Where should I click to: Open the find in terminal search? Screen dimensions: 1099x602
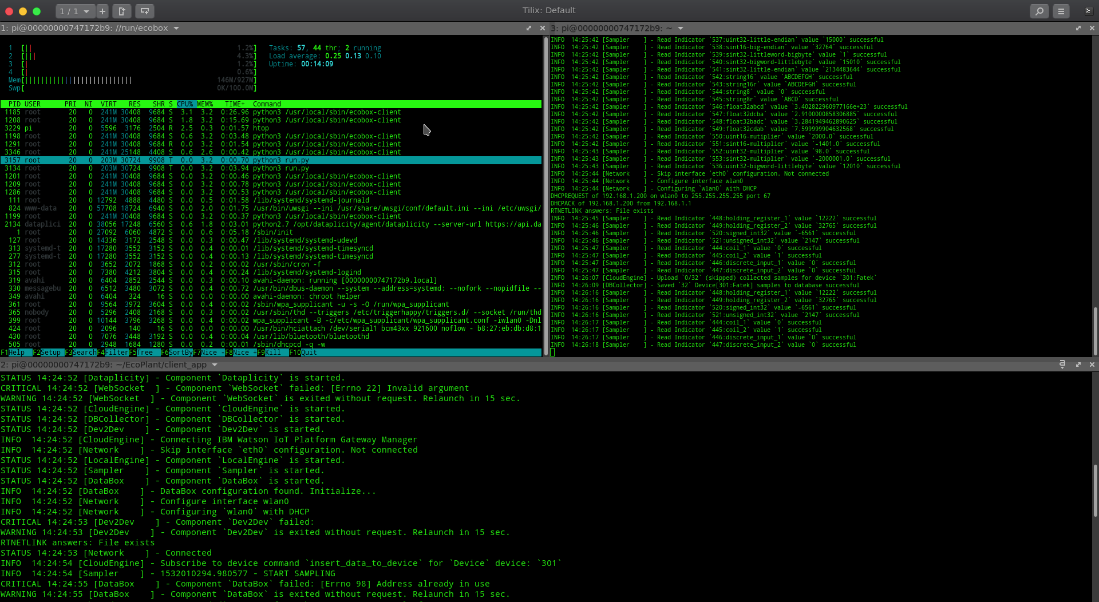[1039, 11]
